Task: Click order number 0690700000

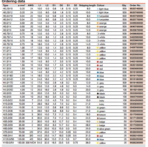Action: tap(137, 26)
